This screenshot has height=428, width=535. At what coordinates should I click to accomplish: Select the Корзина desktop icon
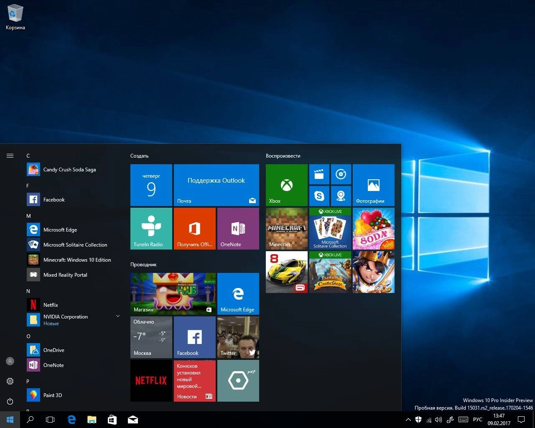15,17
